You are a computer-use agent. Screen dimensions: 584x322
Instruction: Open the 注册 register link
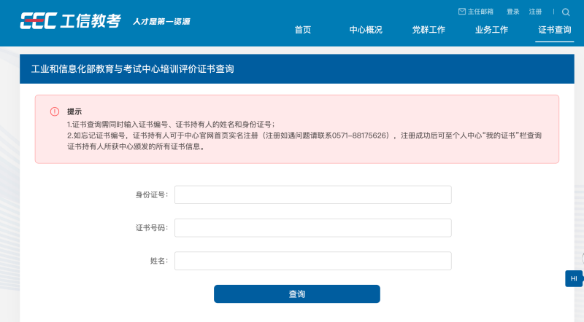point(535,12)
